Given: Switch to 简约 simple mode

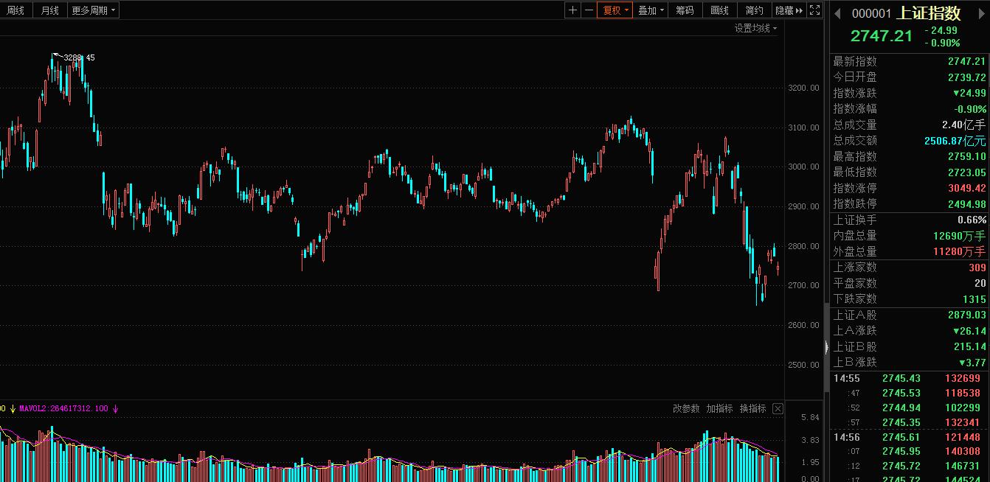Looking at the screenshot, I should pyautogui.click(x=754, y=10).
